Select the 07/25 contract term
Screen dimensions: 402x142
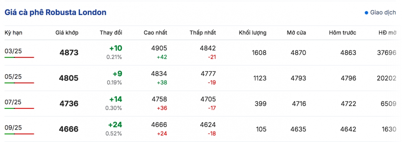[13, 102]
